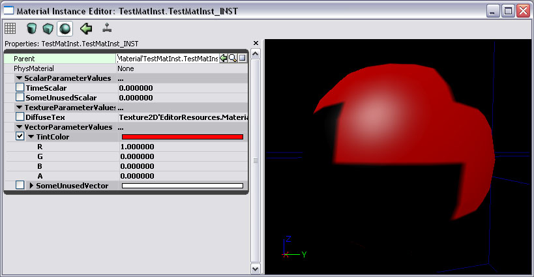Image resolution: width=534 pixels, height=277 pixels.
Task: Open the red TintColor swatch
Action: [x=183, y=137]
